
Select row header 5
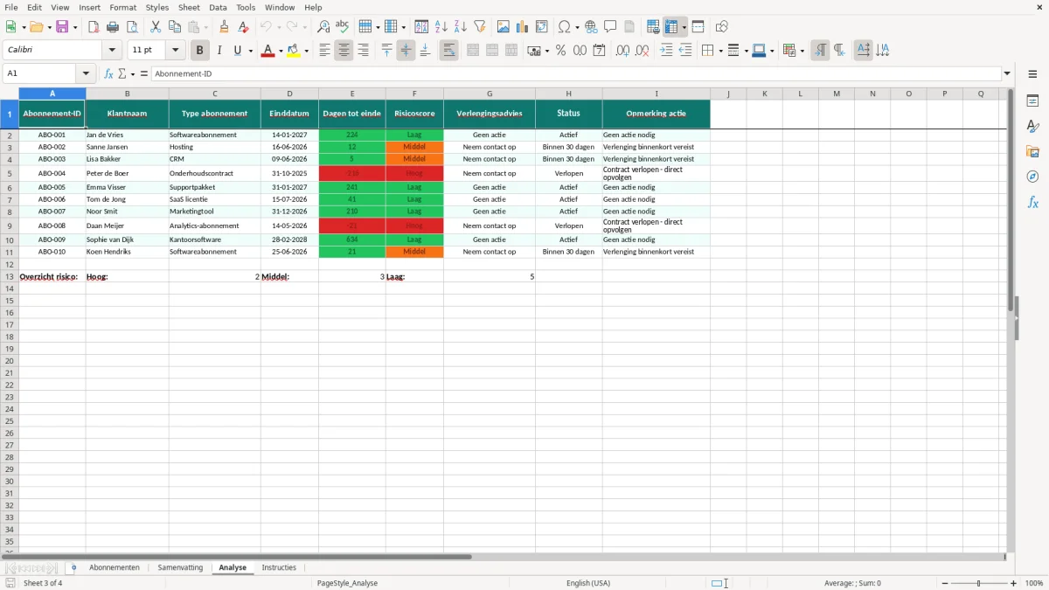pyautogui.click(x=10, y=173)
